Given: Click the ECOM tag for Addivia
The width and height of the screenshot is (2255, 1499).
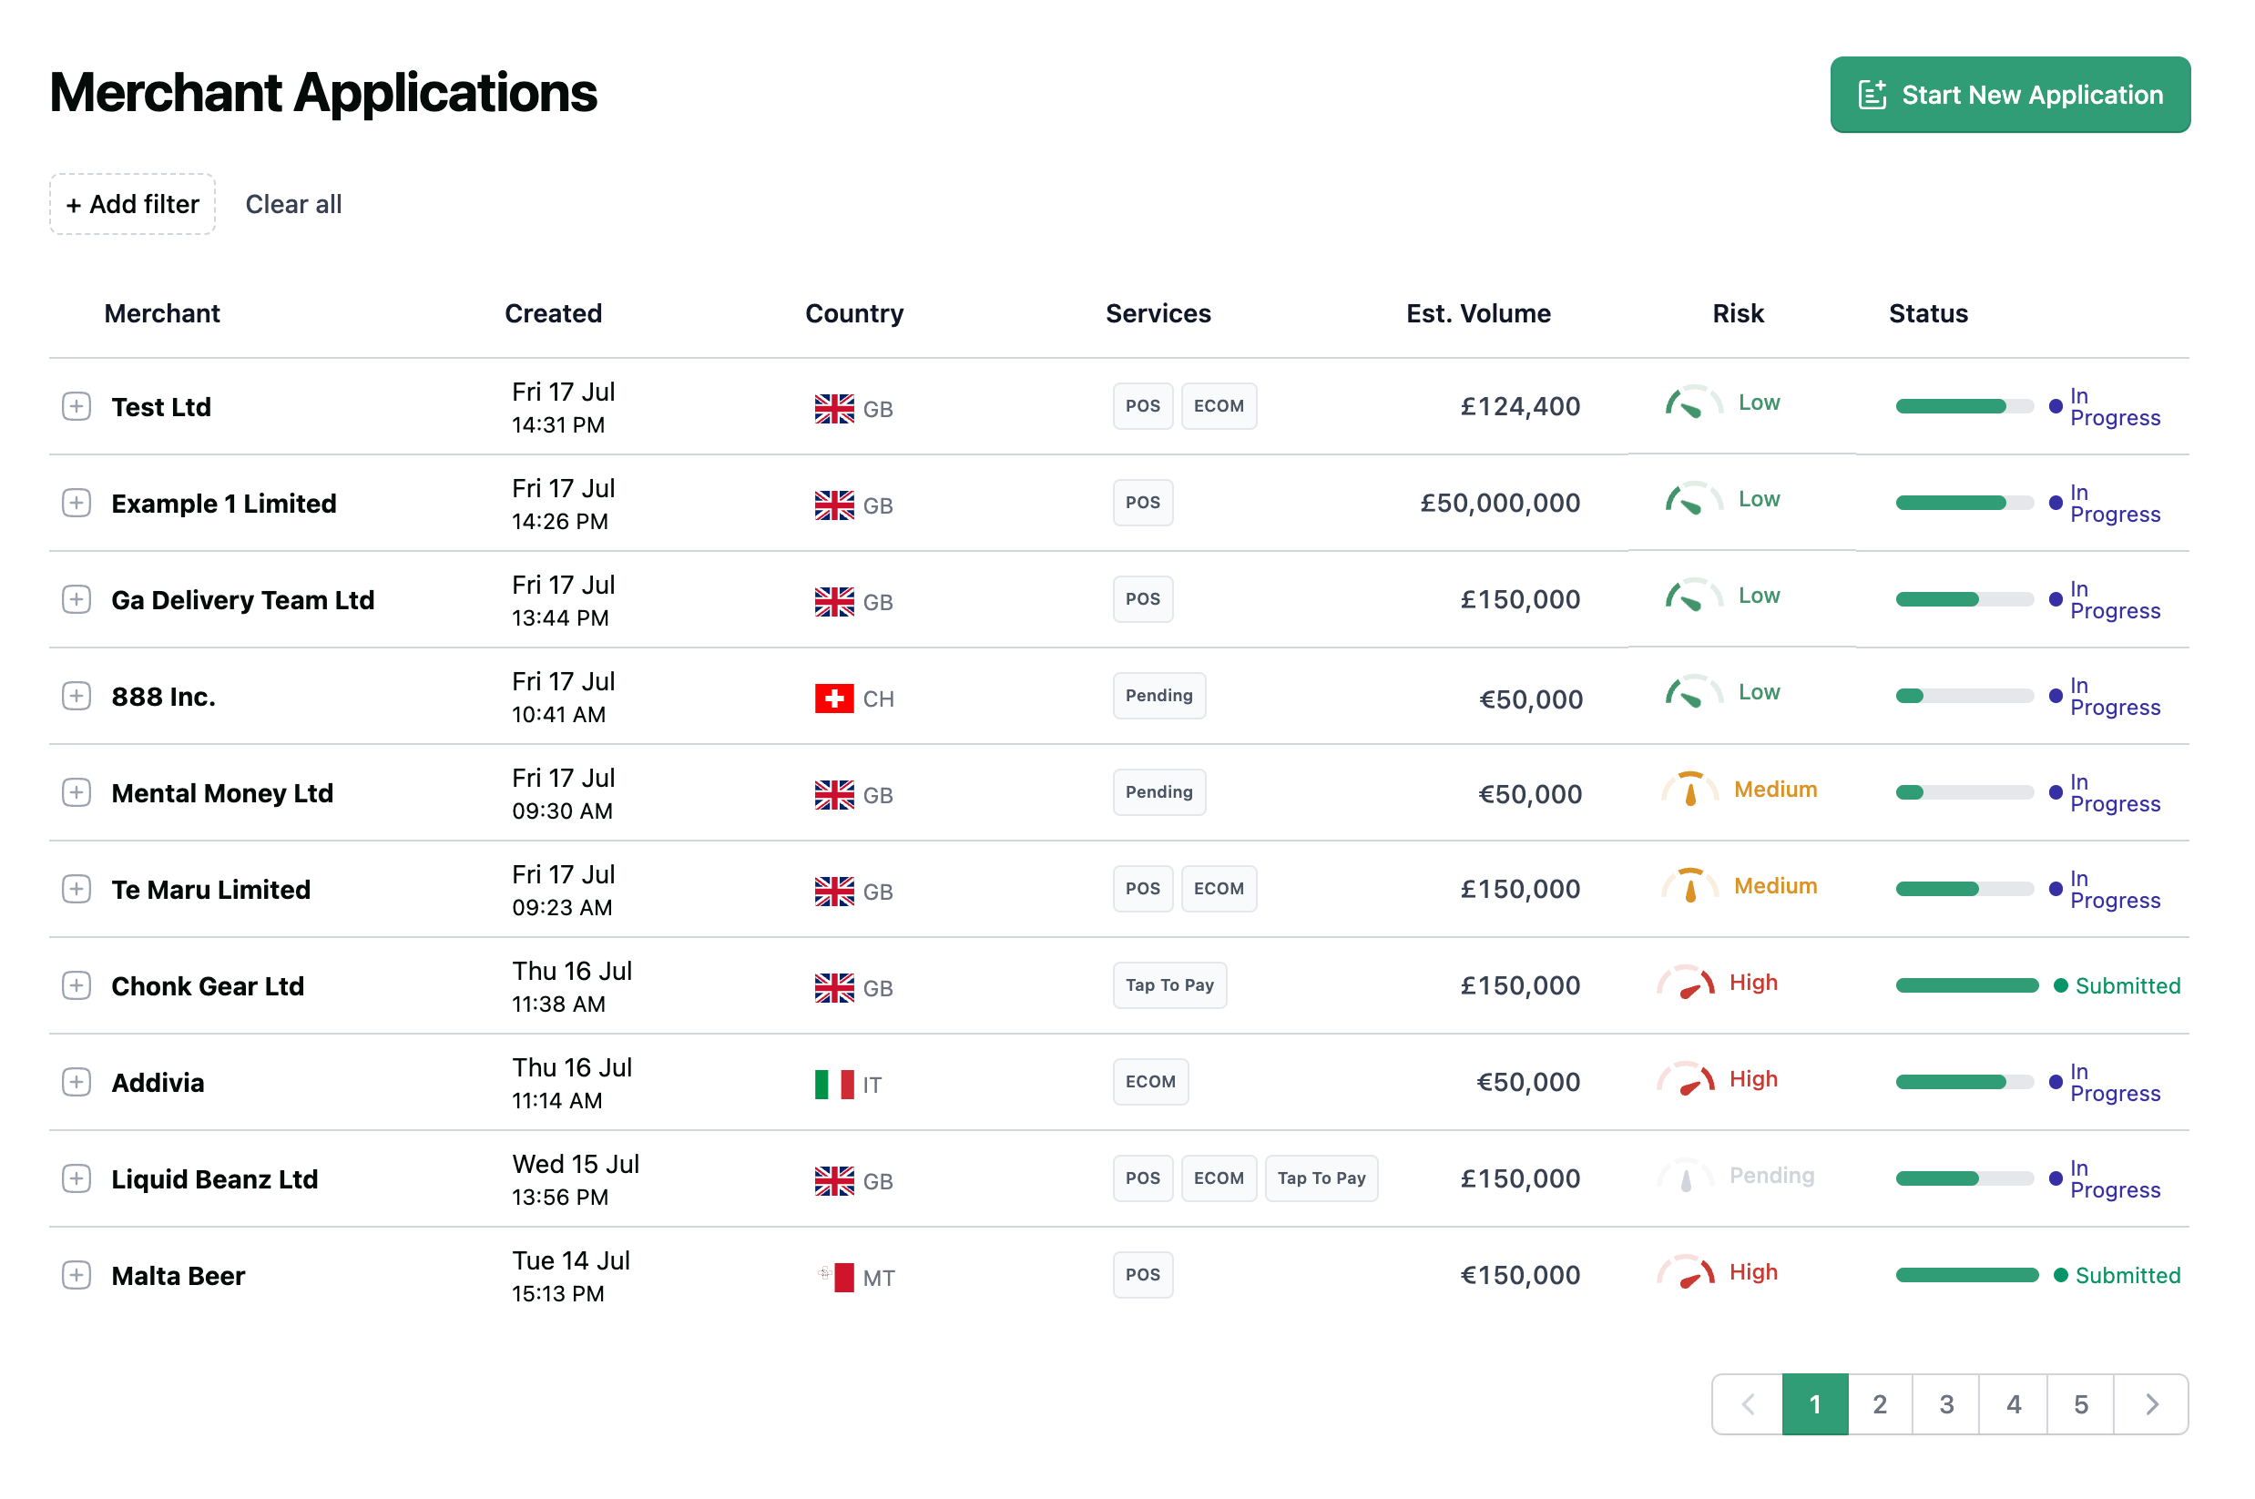Looking at the screenshot, I should [x=1150, y=1082].
